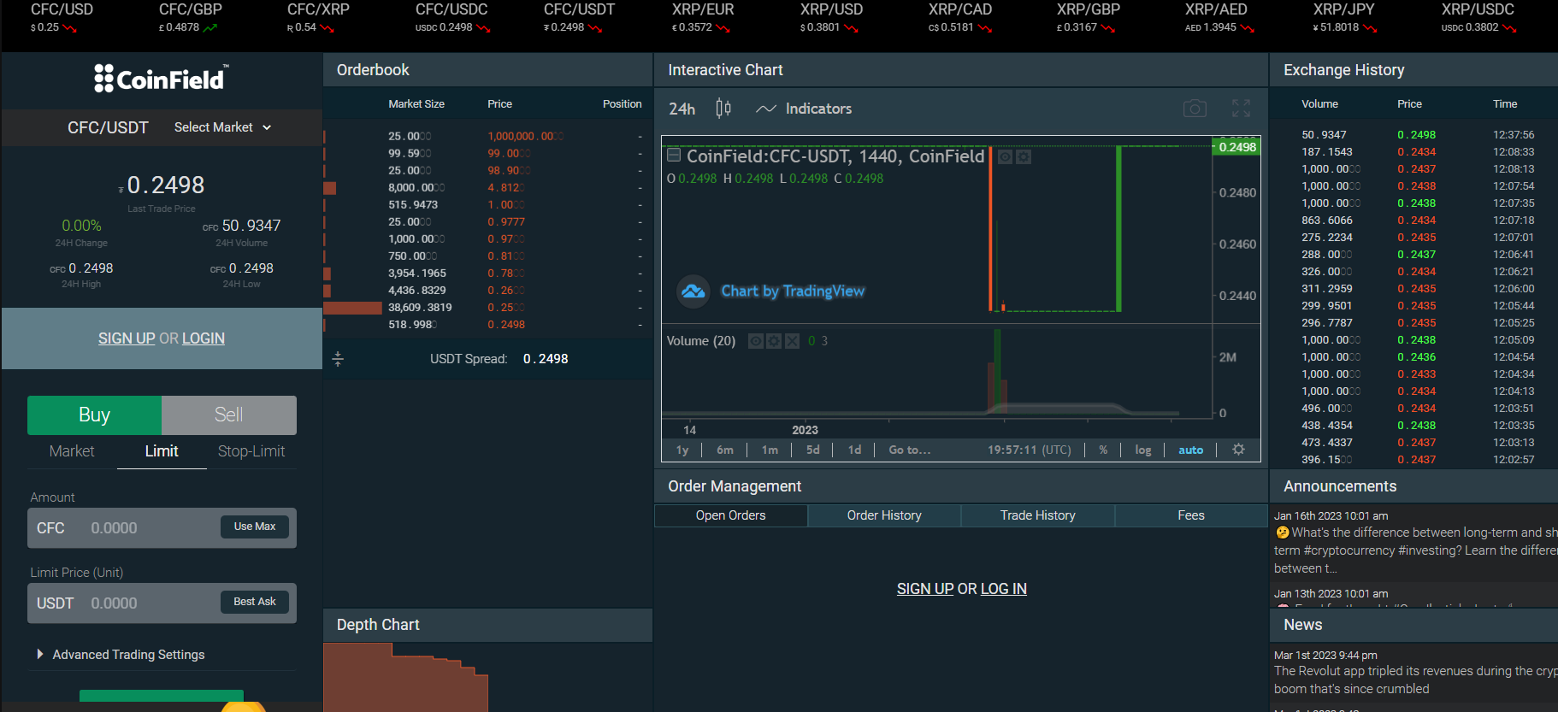Set chart range to 1m

pyautogui.click(x=770, y=450)
